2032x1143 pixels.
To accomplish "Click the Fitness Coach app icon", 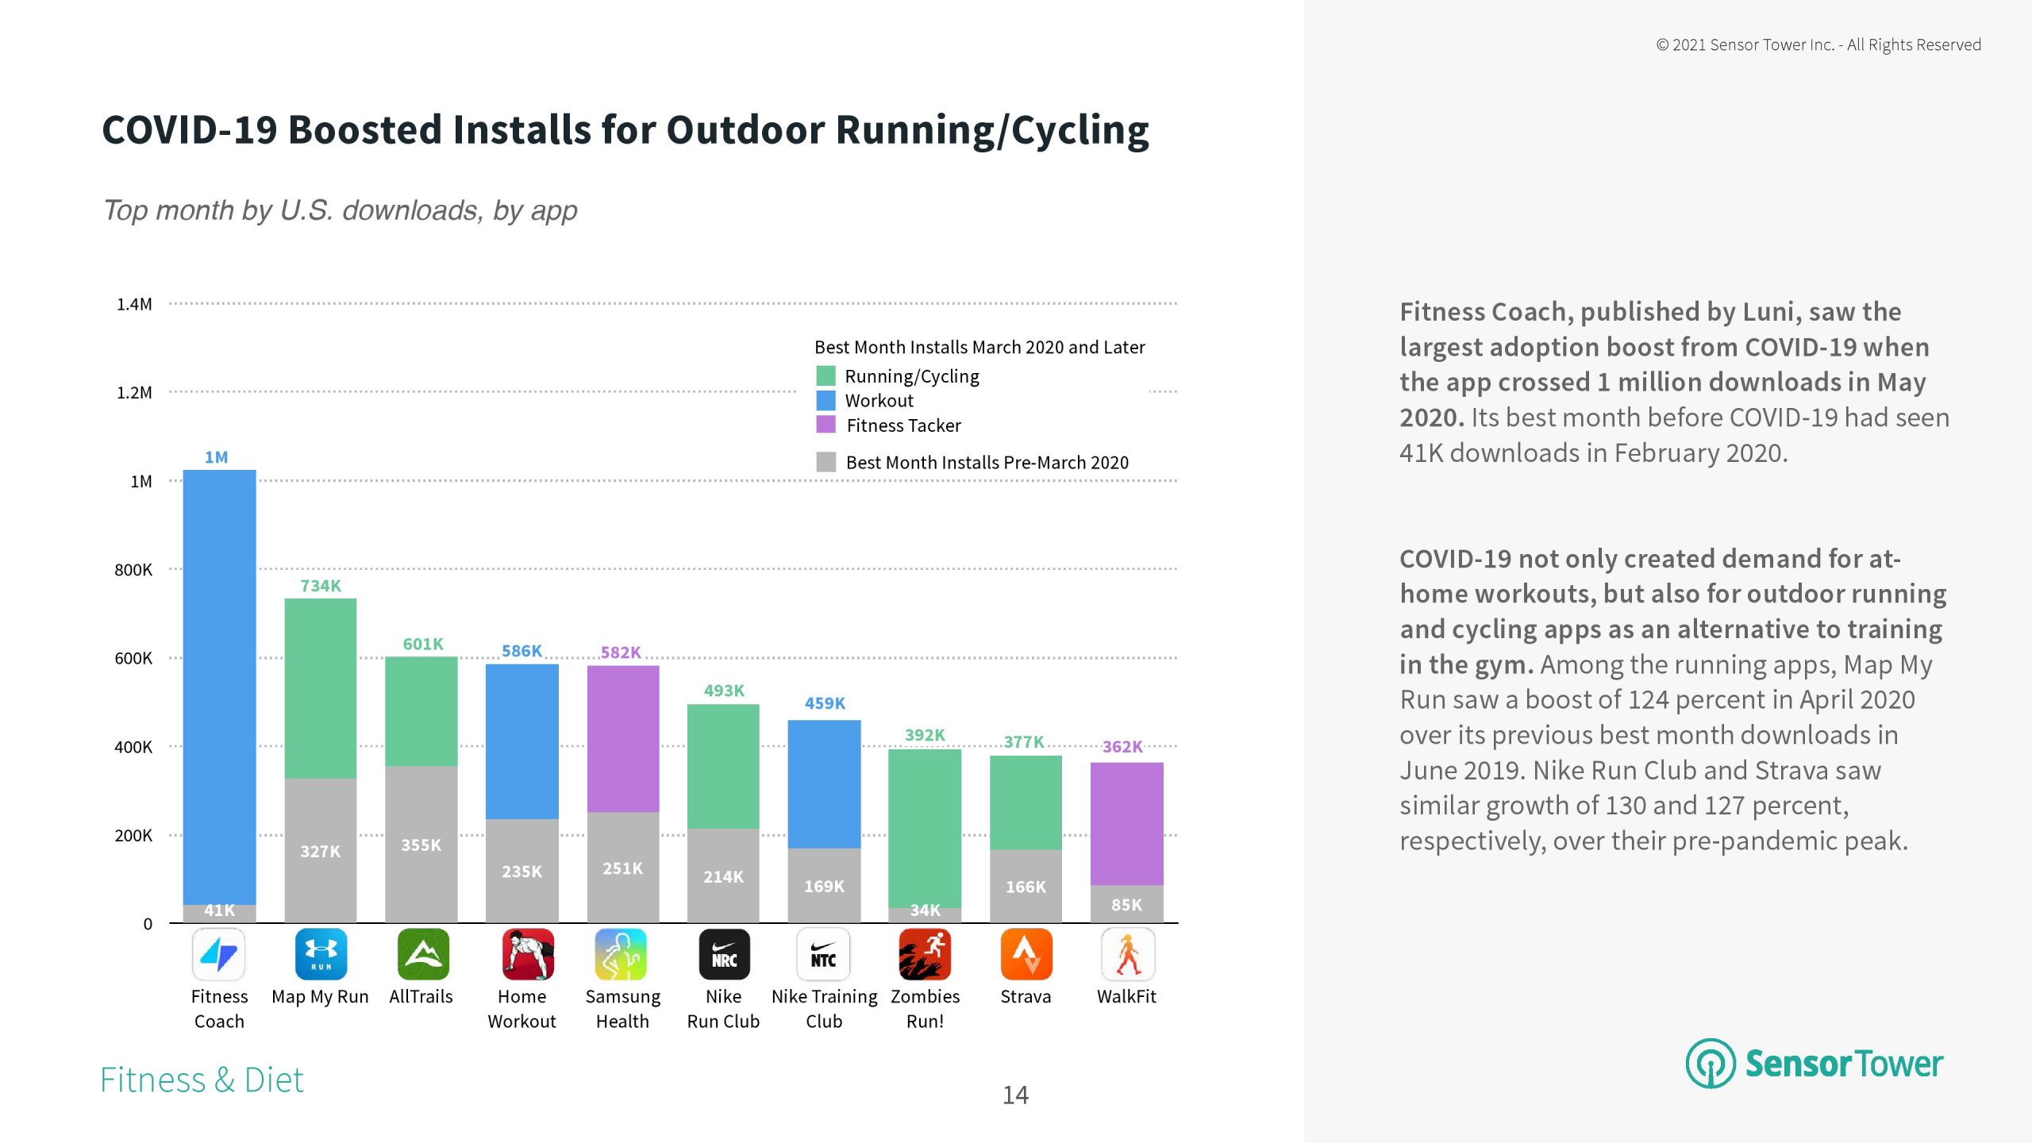I will click(219, 955).
